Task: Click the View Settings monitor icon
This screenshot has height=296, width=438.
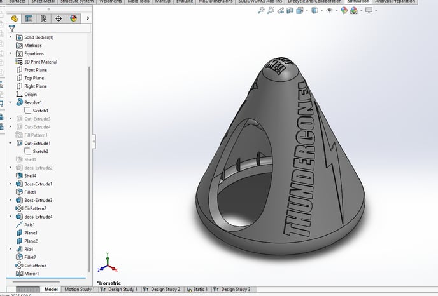Action: [x=369, y=11]
